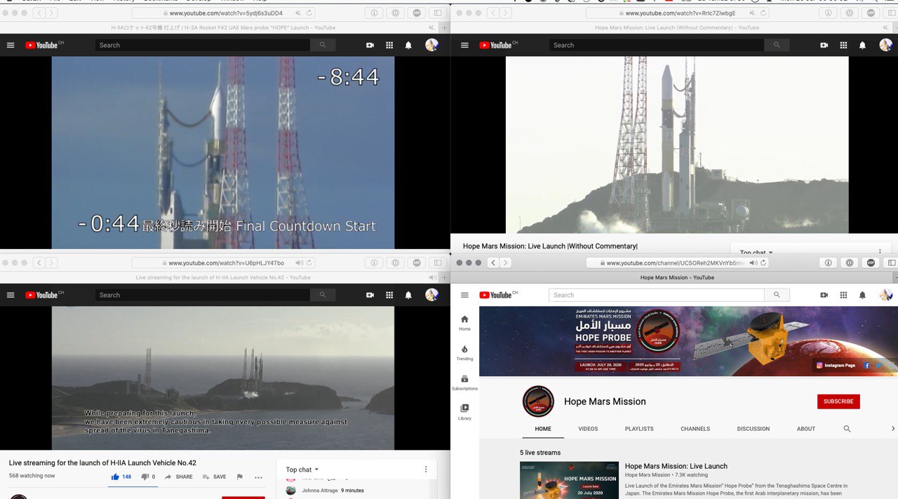
Task: Show more channel tabs with the right chevron
Action: coord(892,429)
